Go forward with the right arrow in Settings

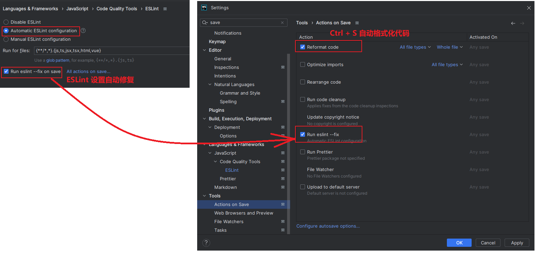522,23
